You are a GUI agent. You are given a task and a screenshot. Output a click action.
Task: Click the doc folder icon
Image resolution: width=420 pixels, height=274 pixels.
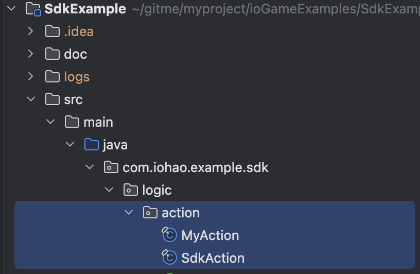click(52, 54)
